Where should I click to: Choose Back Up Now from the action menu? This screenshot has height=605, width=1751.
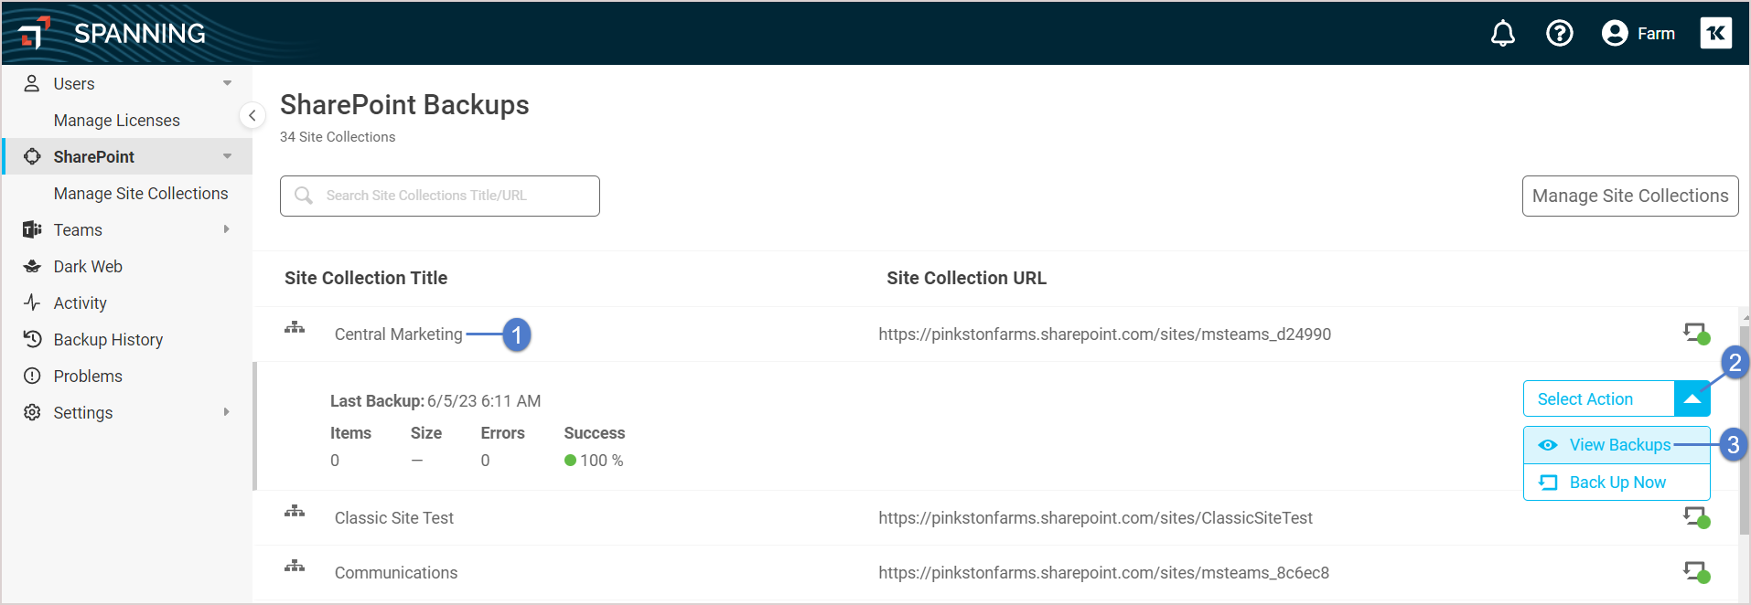coord(1617,483)
